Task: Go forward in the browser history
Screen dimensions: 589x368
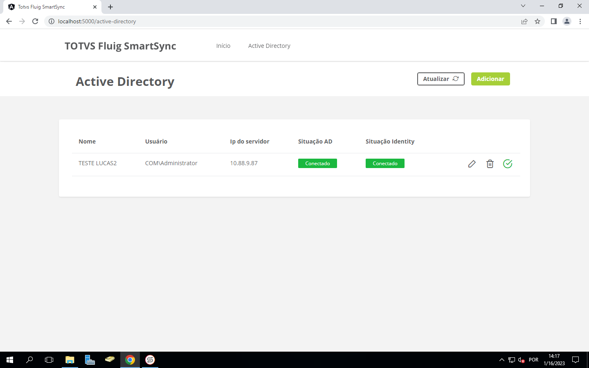Action: (x=22, y=21)
